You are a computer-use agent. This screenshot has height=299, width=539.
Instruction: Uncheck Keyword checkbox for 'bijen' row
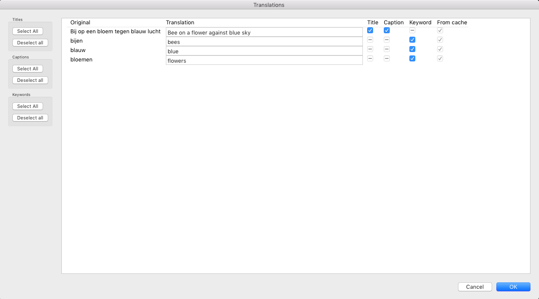pyautogui.click(x=412, y=40)
